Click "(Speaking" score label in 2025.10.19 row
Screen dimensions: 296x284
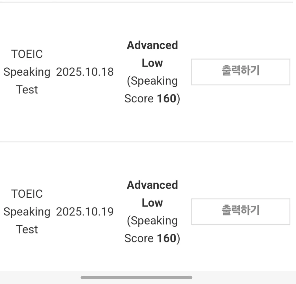(152, 221)
